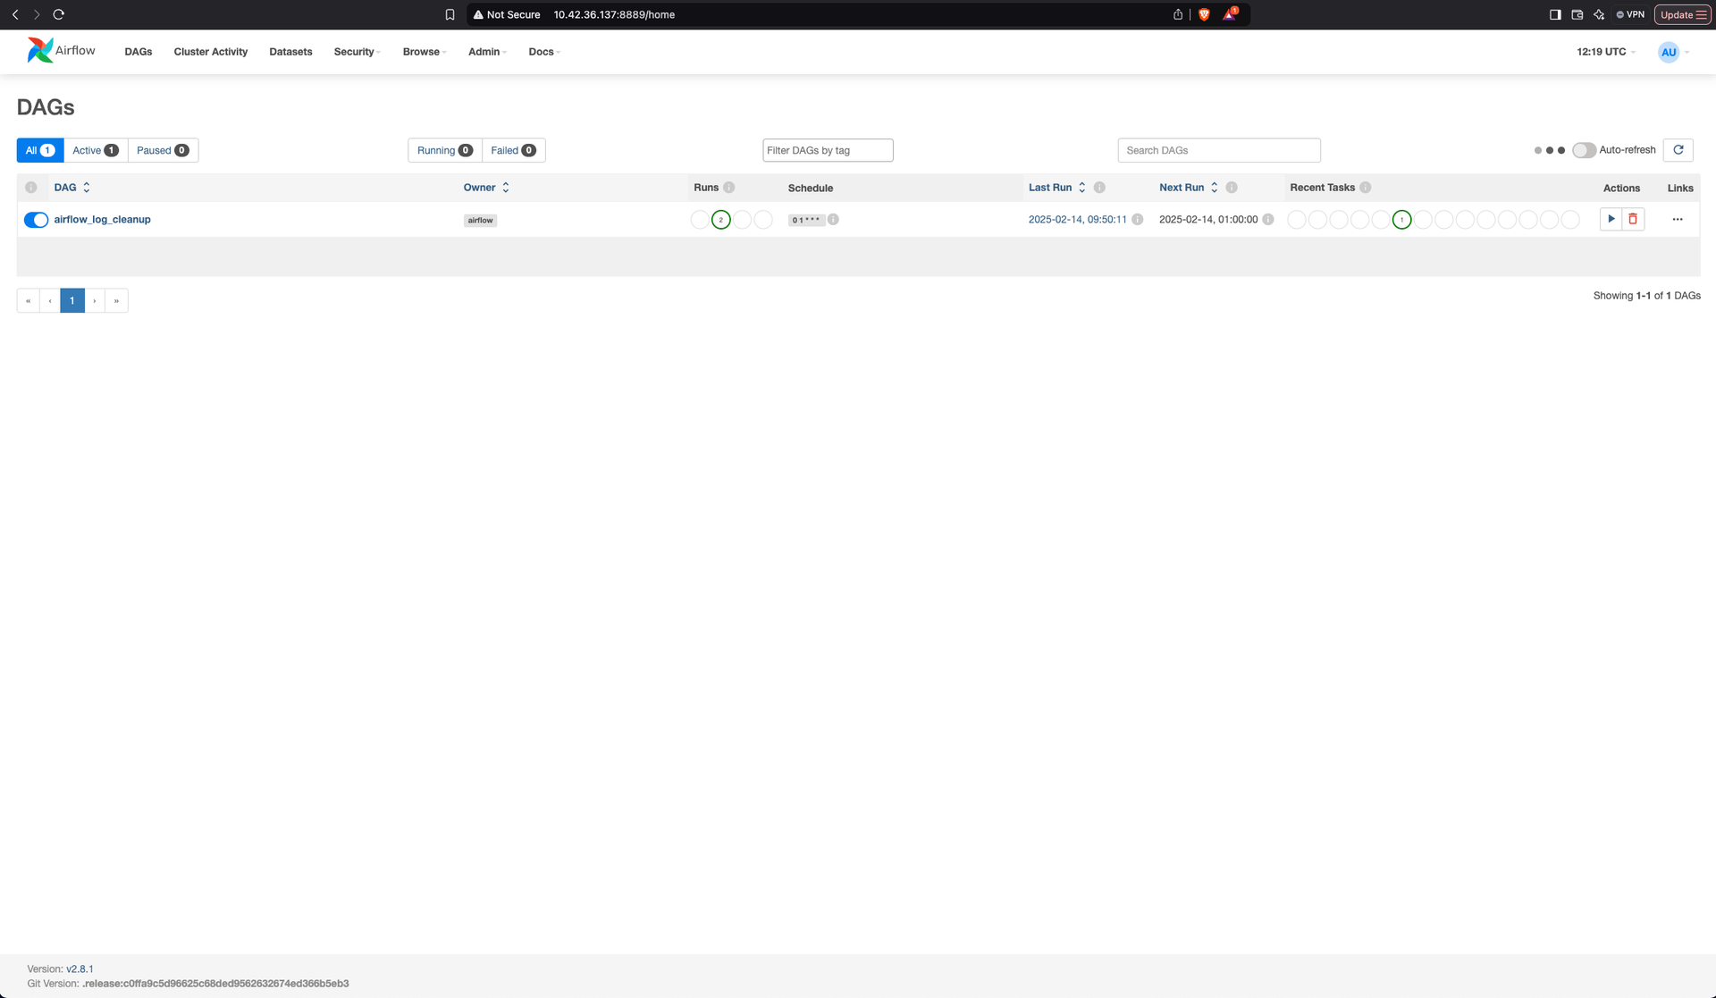Open the green success task circle in Recent Tasks
Screen dimensions: 1716x998
(1401, 220)
